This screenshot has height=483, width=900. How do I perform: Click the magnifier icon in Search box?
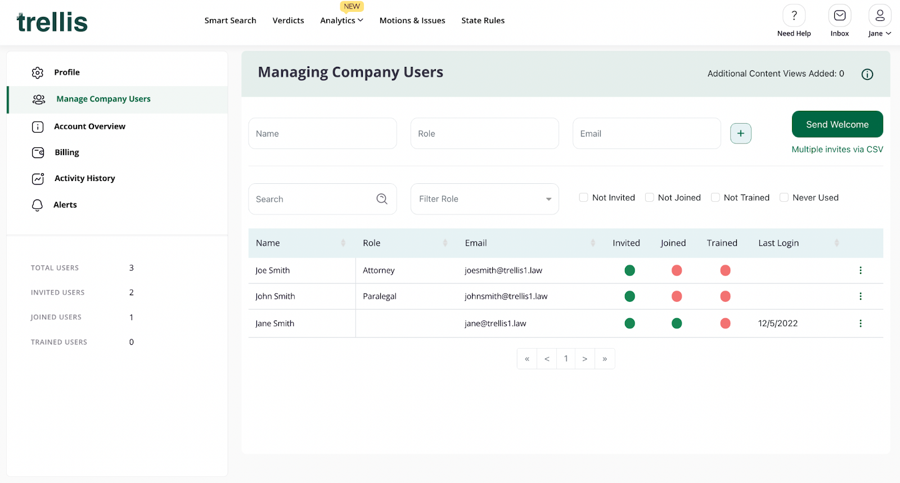pos(382,199)
